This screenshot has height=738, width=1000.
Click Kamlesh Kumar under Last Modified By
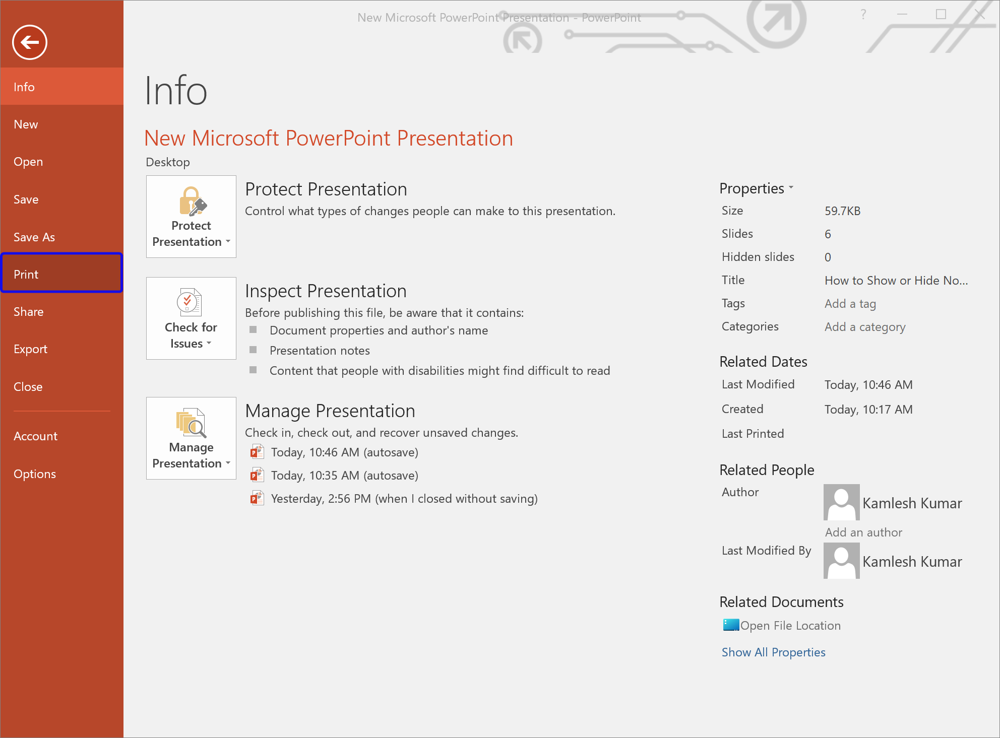pos(912,561)
